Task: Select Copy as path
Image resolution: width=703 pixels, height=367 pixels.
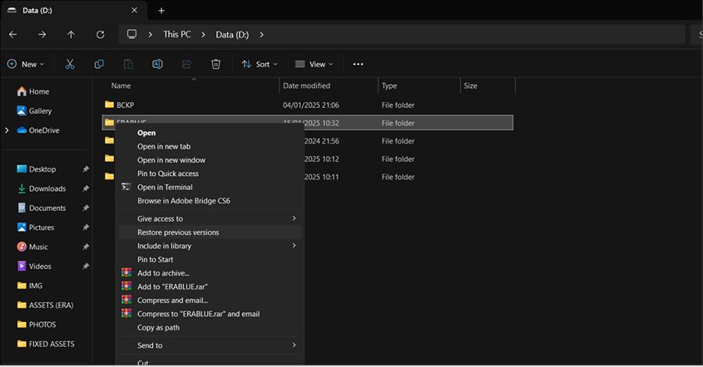Action: pyautogui.click(x=209, y=327)
